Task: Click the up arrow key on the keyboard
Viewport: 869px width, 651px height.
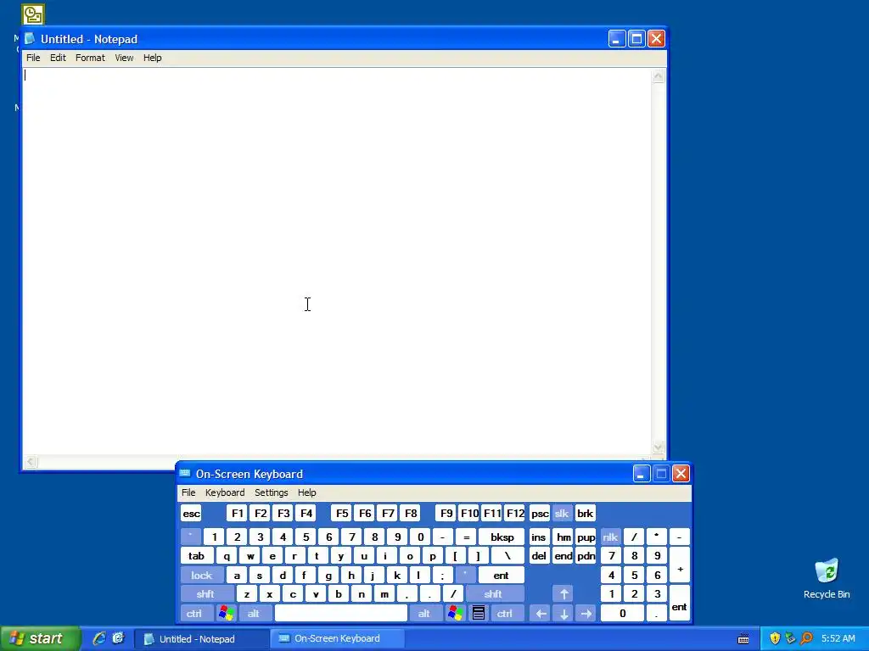Action: (x=563, y=594)
